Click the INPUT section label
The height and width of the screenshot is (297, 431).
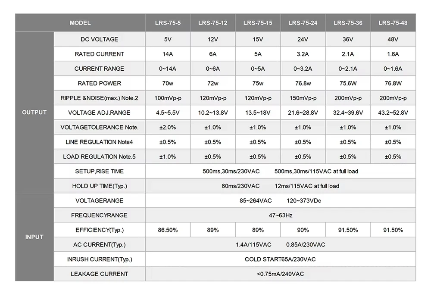coord(34,237)
